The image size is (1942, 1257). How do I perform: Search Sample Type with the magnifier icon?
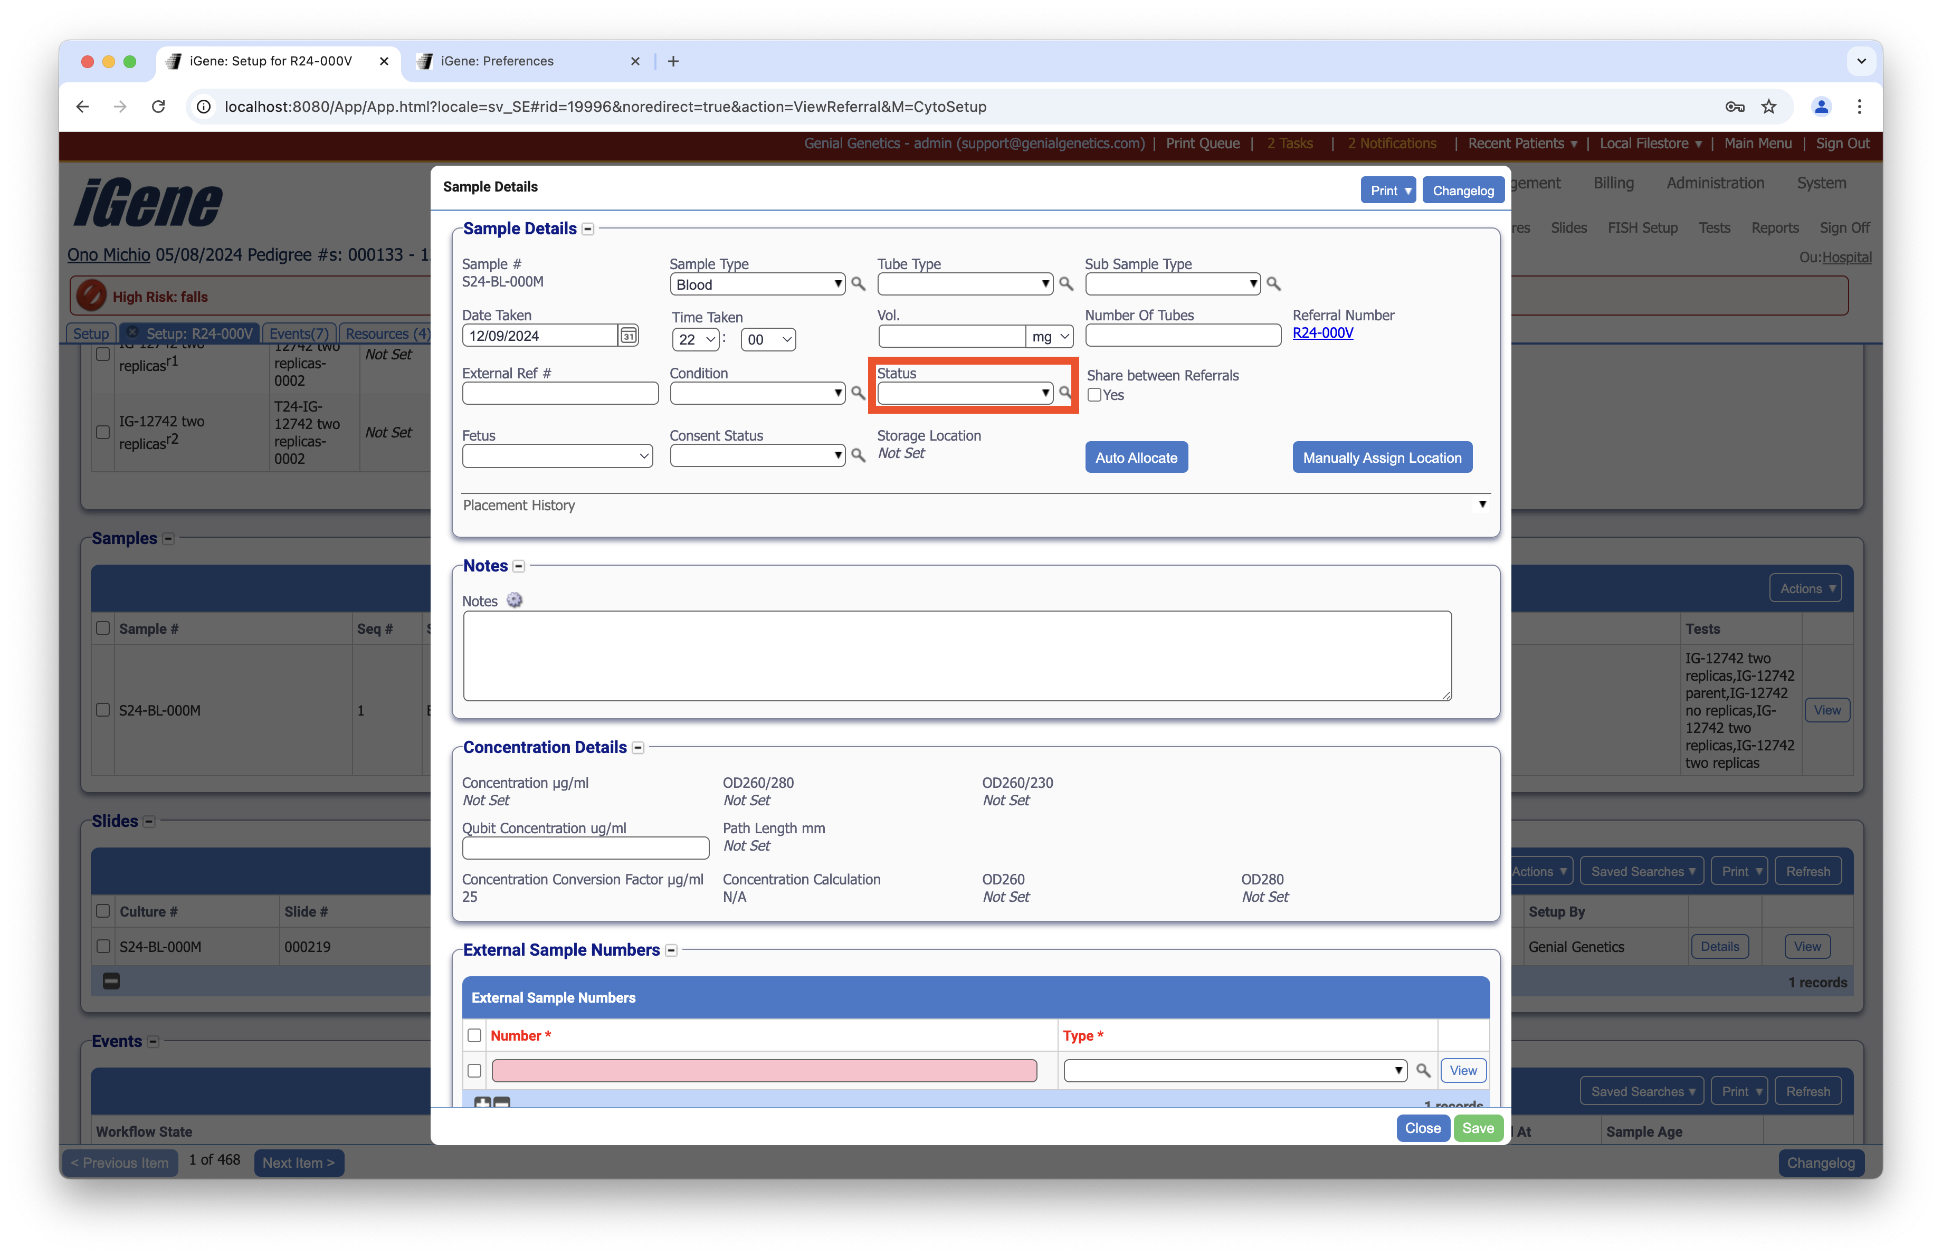[x=859, y=284]
